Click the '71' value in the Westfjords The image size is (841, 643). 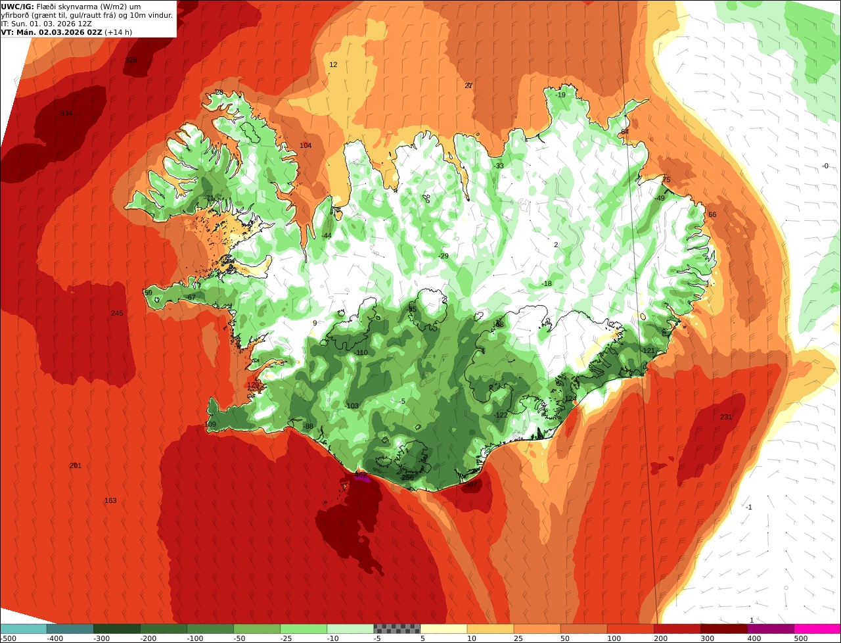[x=210, y=199]
